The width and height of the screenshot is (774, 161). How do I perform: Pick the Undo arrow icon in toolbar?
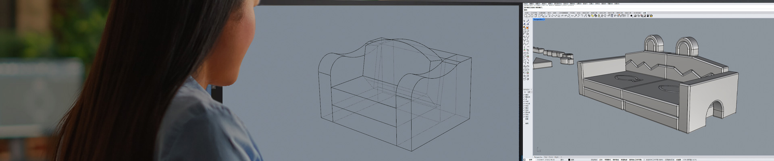coord(553,16)
